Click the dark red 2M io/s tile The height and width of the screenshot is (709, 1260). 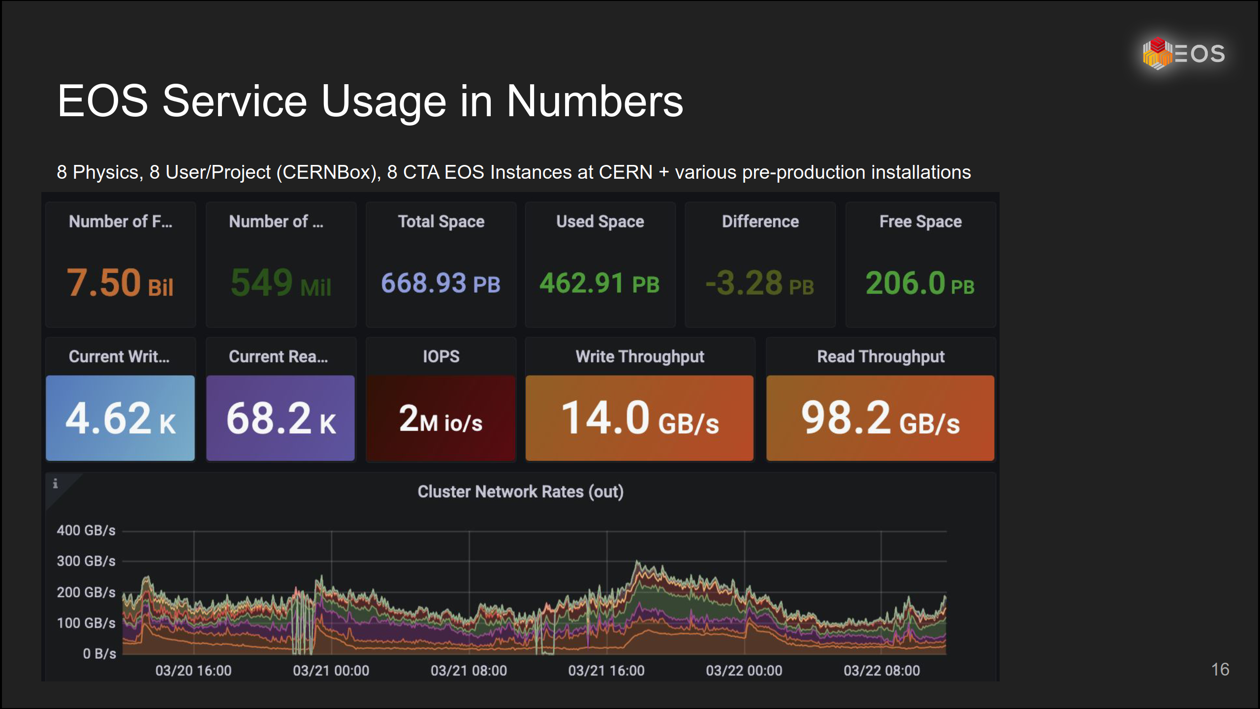click(441, 418)
